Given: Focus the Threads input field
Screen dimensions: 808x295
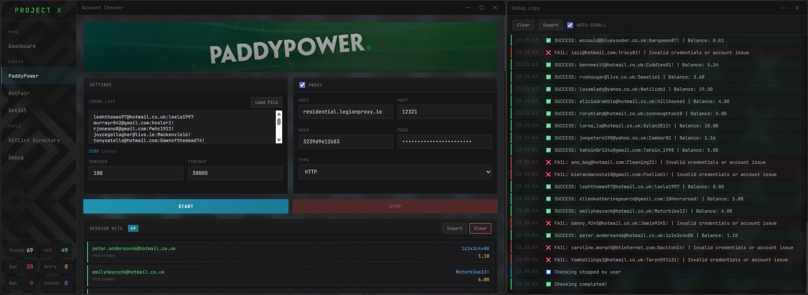Looking at the screenshot, I should tap(136, 173).
